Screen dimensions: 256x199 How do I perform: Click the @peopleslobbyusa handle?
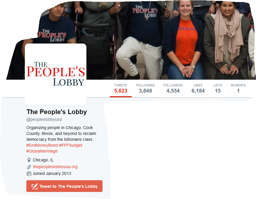[44, 119]
